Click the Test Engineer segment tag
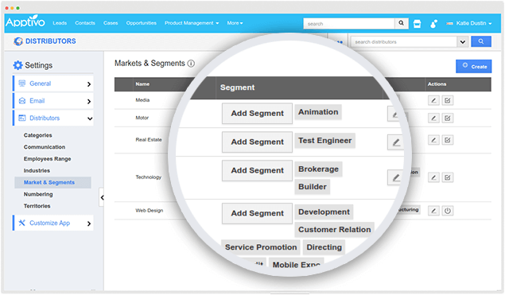The height and width of the screenshot is (295, 505). pyautogui.click(x=325, y=141)
